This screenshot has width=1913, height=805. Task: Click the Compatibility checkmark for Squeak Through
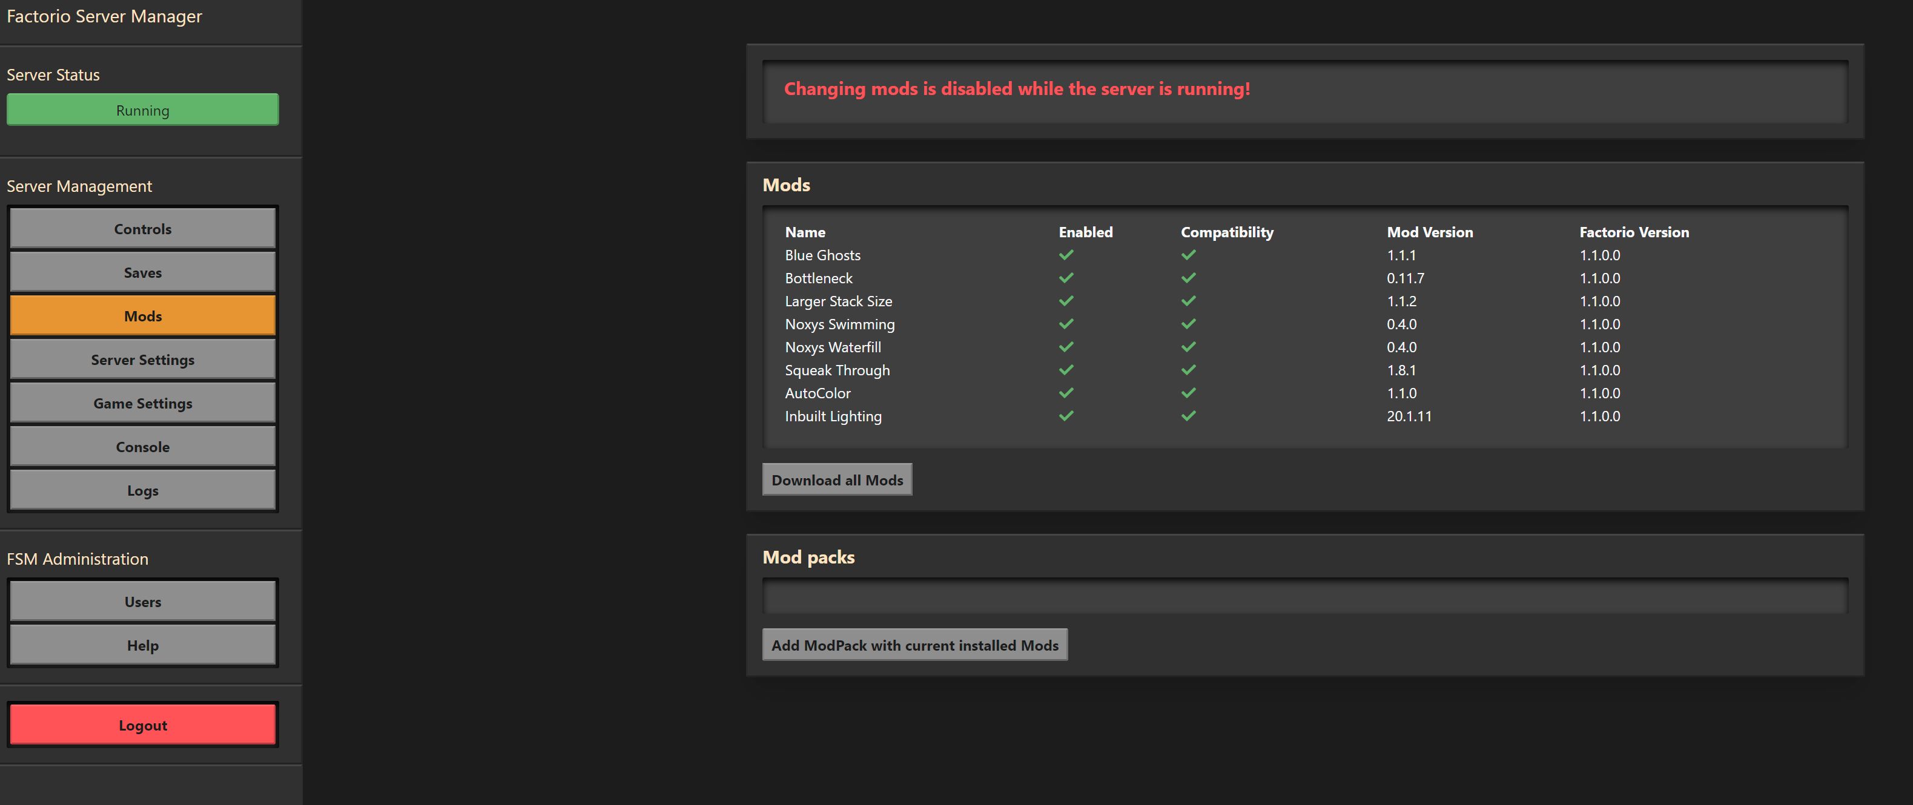tap(1188, 369)
